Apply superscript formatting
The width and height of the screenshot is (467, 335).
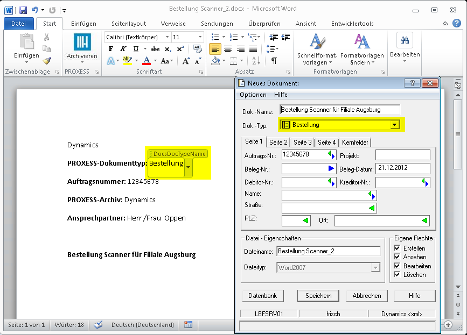click(x=180, y=49)
